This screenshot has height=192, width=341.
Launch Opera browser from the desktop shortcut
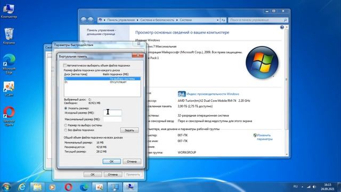click(x=9, y=116)
